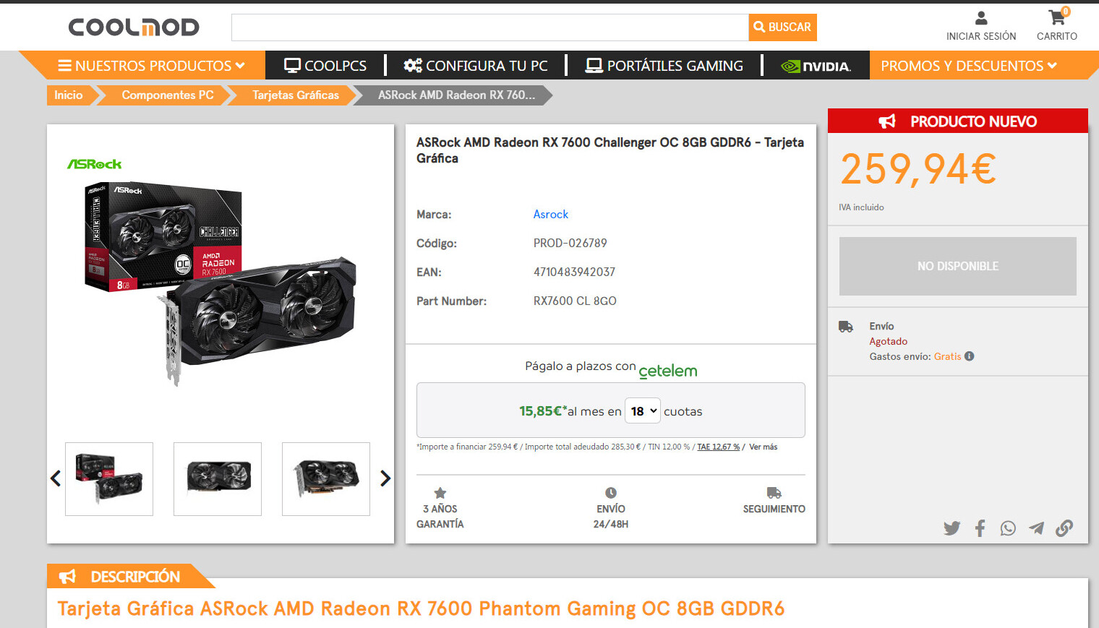
Task: Click the envío 24/48h clock icon
Action: (x=611, y=493)
